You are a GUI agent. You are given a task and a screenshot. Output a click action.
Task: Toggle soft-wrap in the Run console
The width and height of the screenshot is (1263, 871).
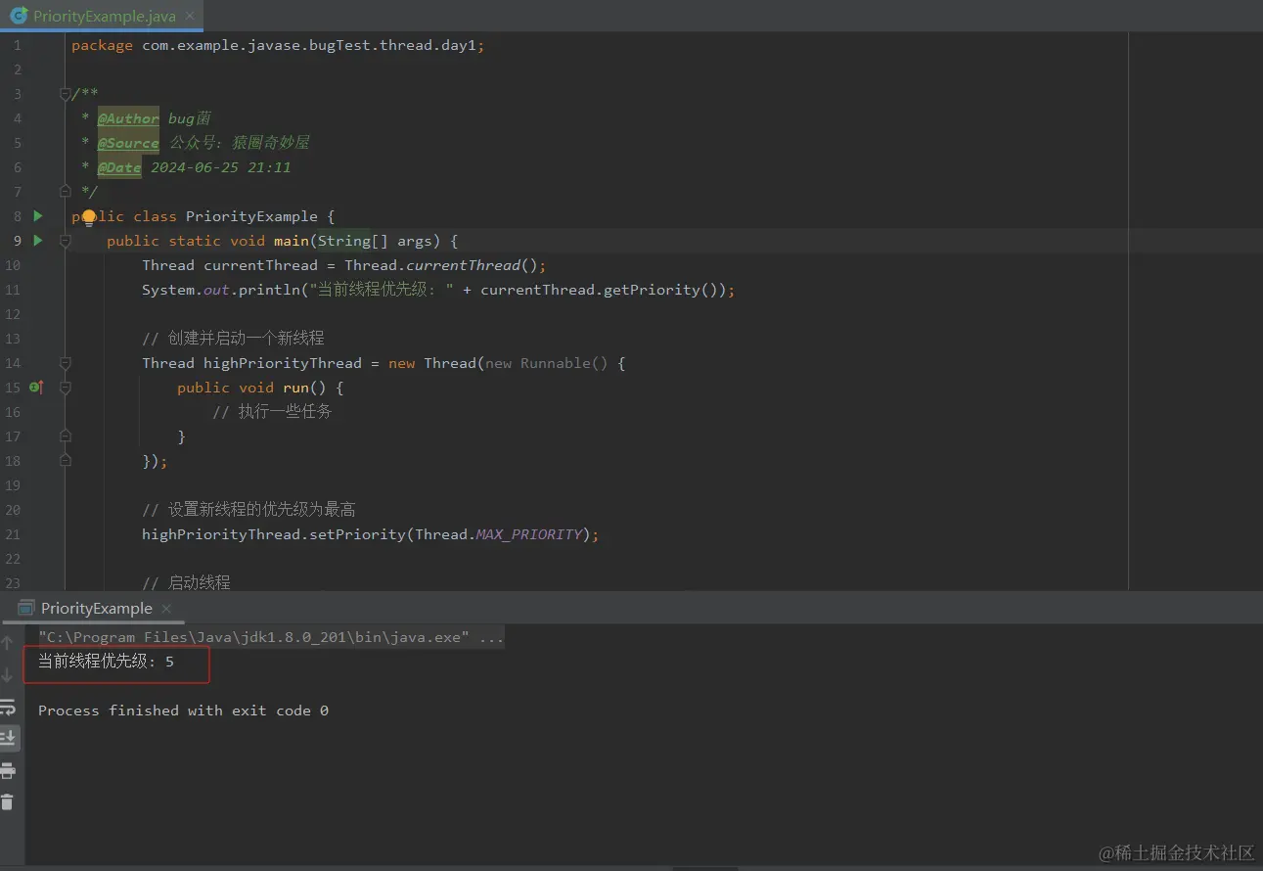[8, 707]
